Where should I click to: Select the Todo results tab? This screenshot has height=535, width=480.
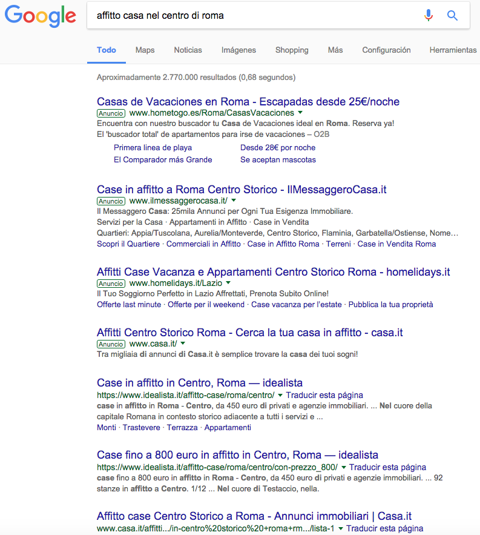pyautogui.click(x=107, y=50)
